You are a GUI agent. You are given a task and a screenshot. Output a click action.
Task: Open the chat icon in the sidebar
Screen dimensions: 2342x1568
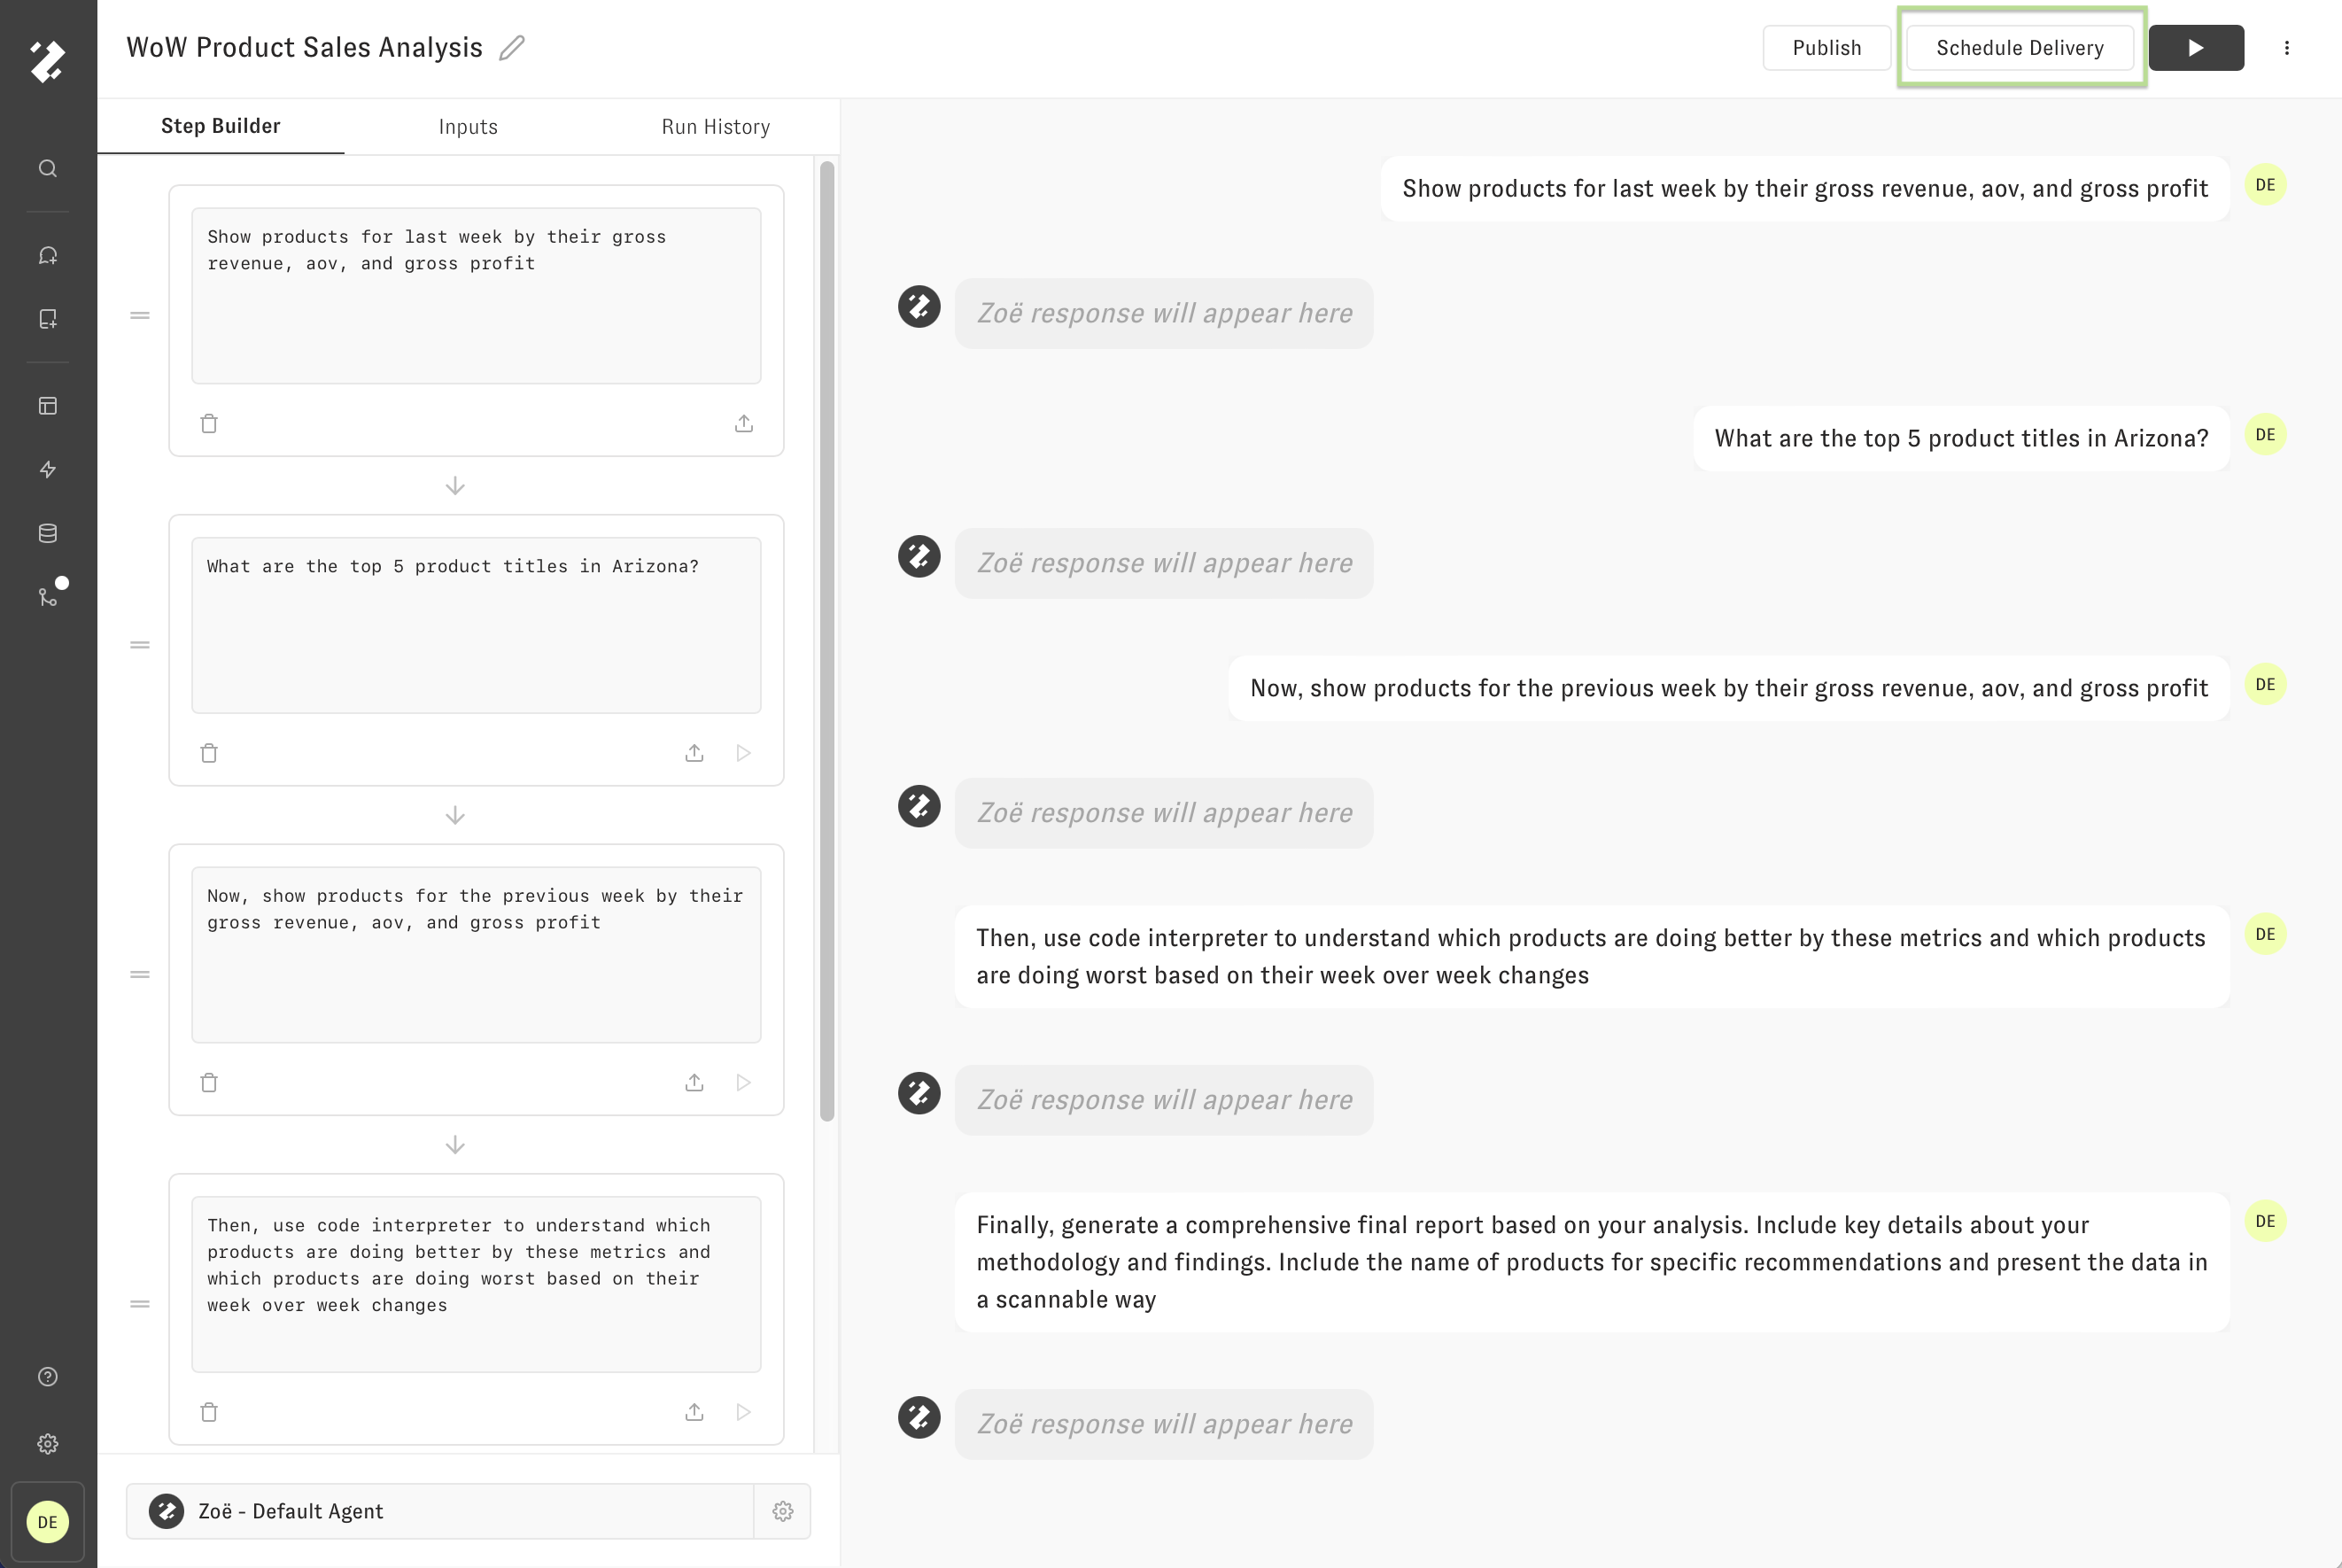tap(48, 255)
